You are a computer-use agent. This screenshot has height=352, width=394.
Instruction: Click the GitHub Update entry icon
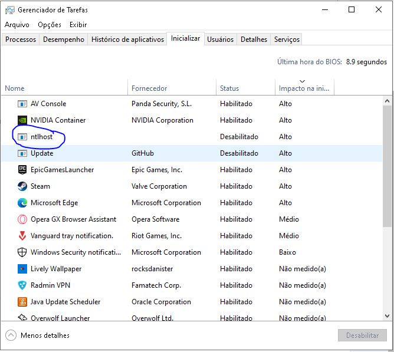tap(22, 153)
